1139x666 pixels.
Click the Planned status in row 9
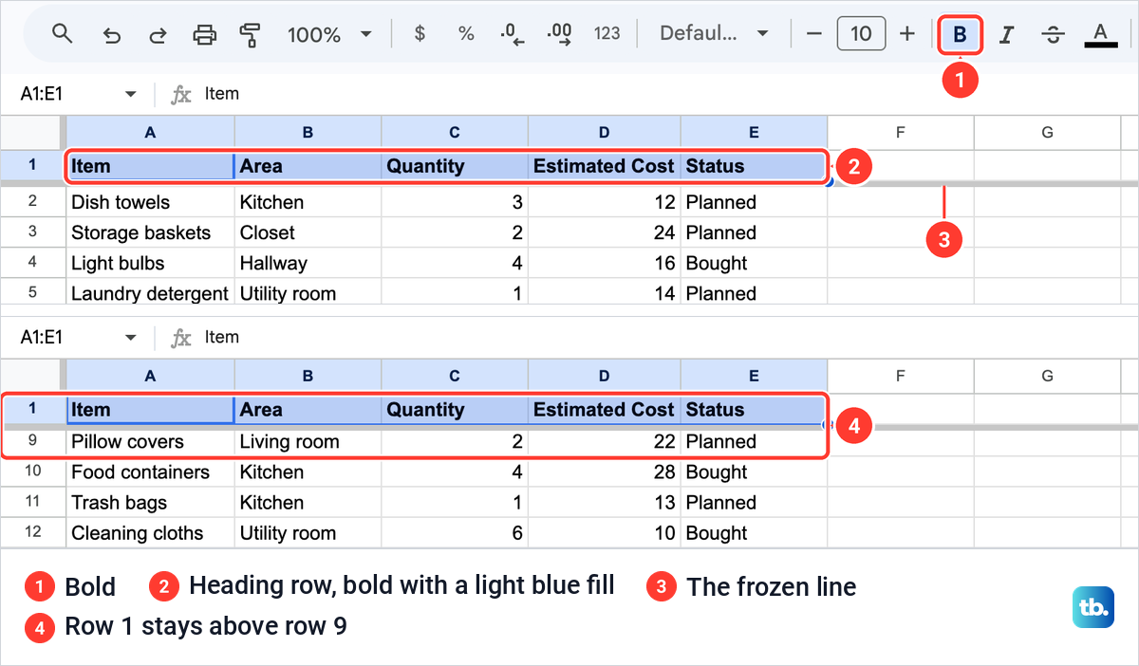754,442
